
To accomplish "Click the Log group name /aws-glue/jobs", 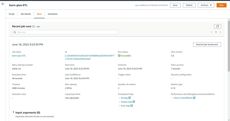I will pyautogui.click(x=72, y=98).
